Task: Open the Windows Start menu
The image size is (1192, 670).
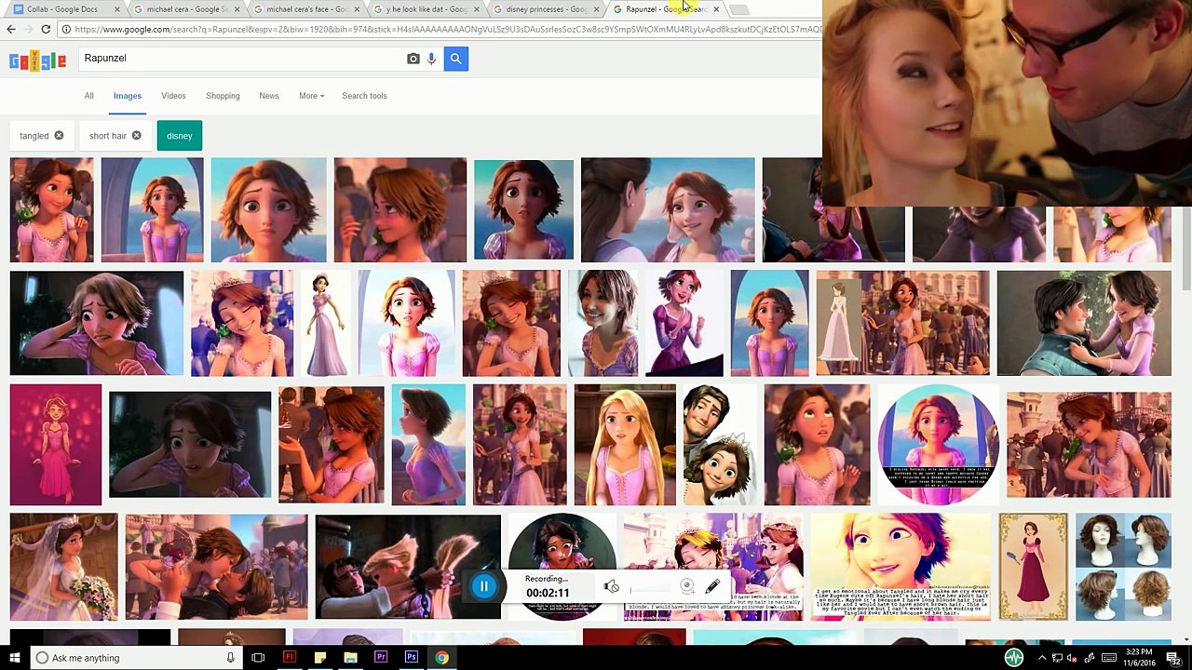Action: point(15,658)
